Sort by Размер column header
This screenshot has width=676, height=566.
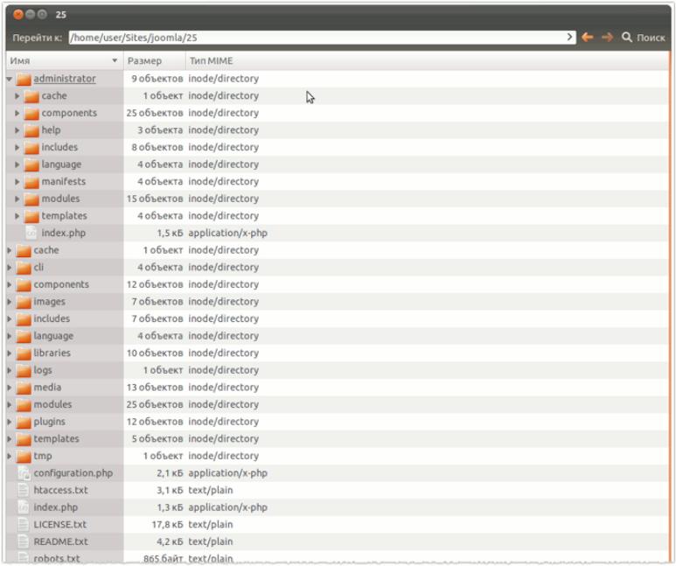(154, 61)
